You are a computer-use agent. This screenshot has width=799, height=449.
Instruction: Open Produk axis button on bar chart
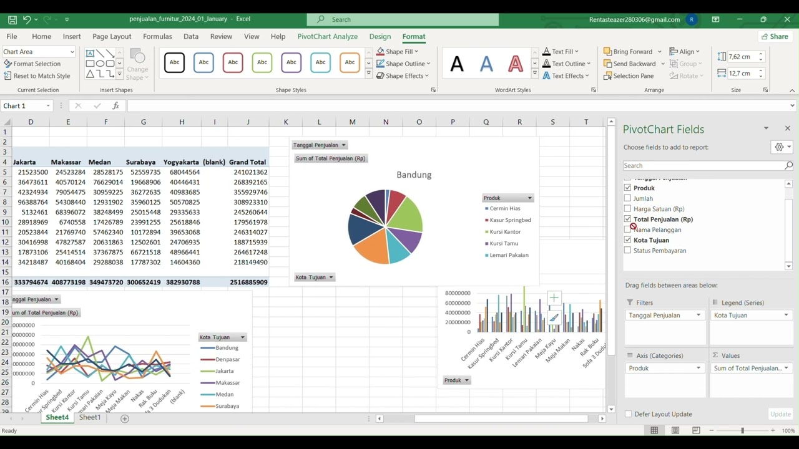(x=457, y=380)
